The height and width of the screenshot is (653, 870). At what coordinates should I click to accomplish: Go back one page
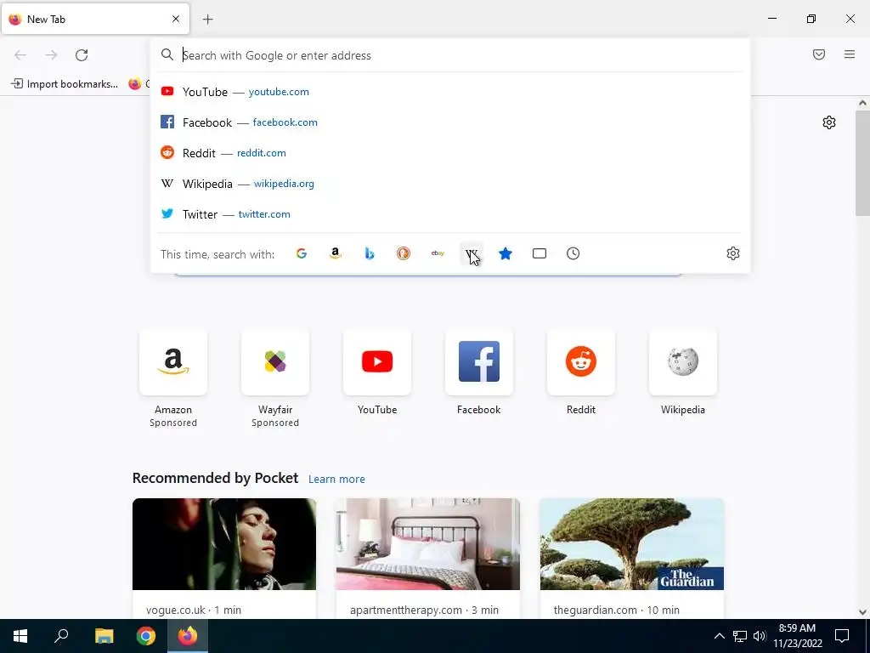[x=20, y=55]
